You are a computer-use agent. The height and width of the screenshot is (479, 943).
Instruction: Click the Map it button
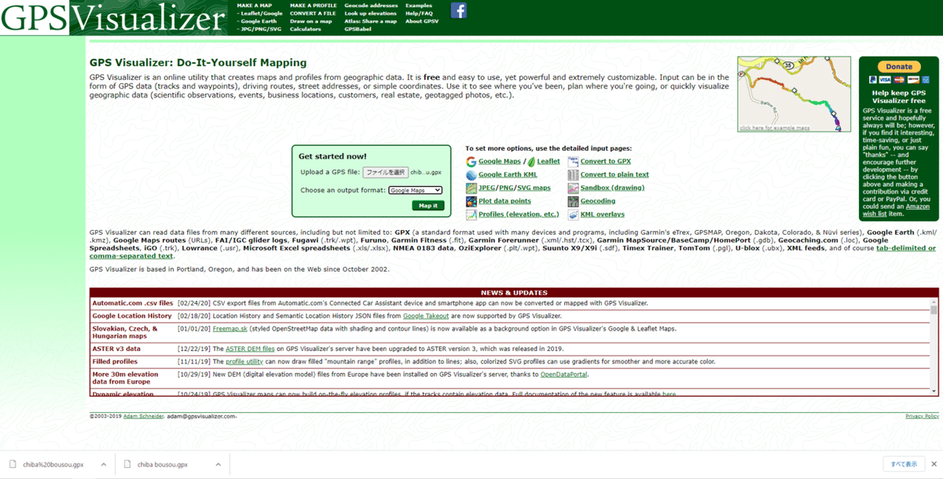(x=427, y=206)
